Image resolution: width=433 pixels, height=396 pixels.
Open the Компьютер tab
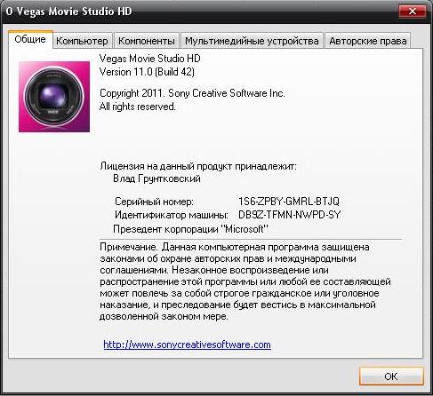tap(82, 41)
